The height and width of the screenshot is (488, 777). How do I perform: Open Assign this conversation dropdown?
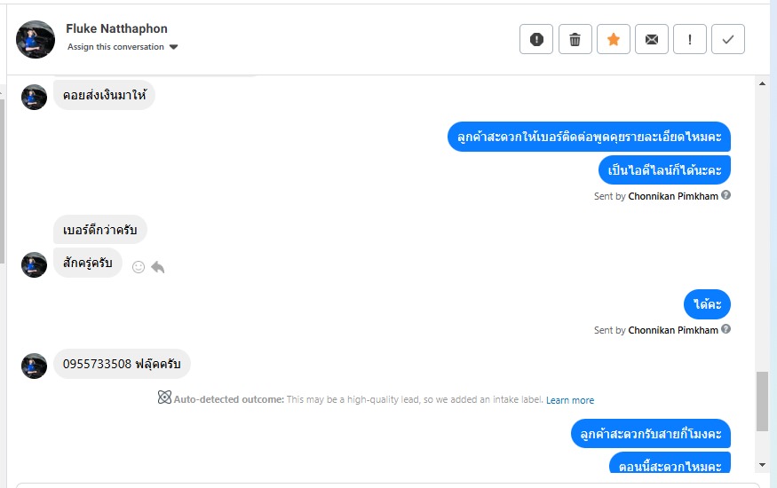pos(123,47)
